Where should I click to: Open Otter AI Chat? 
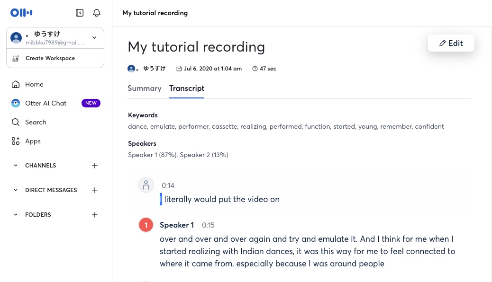tap(46, 103)
